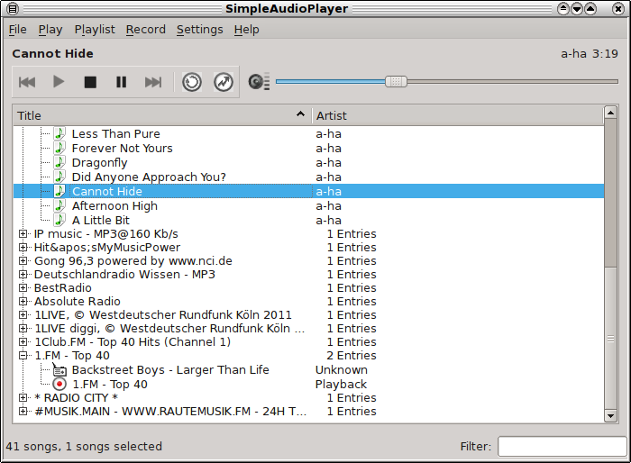Expand Deutschlandradio Wissen - MP3 node
This screenshot has height=463, width=631.
click(x=23, y=275)
